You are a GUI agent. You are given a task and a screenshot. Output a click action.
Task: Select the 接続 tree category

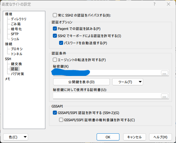tap(9, 44)
